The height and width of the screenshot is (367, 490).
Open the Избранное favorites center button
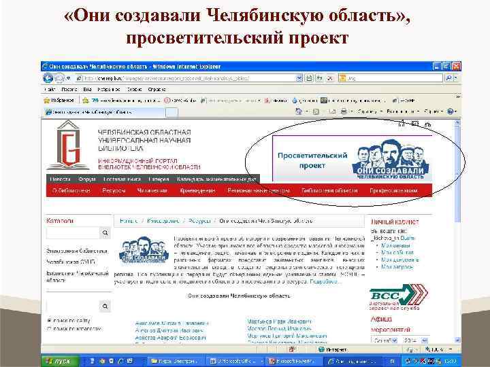[59, 100]
